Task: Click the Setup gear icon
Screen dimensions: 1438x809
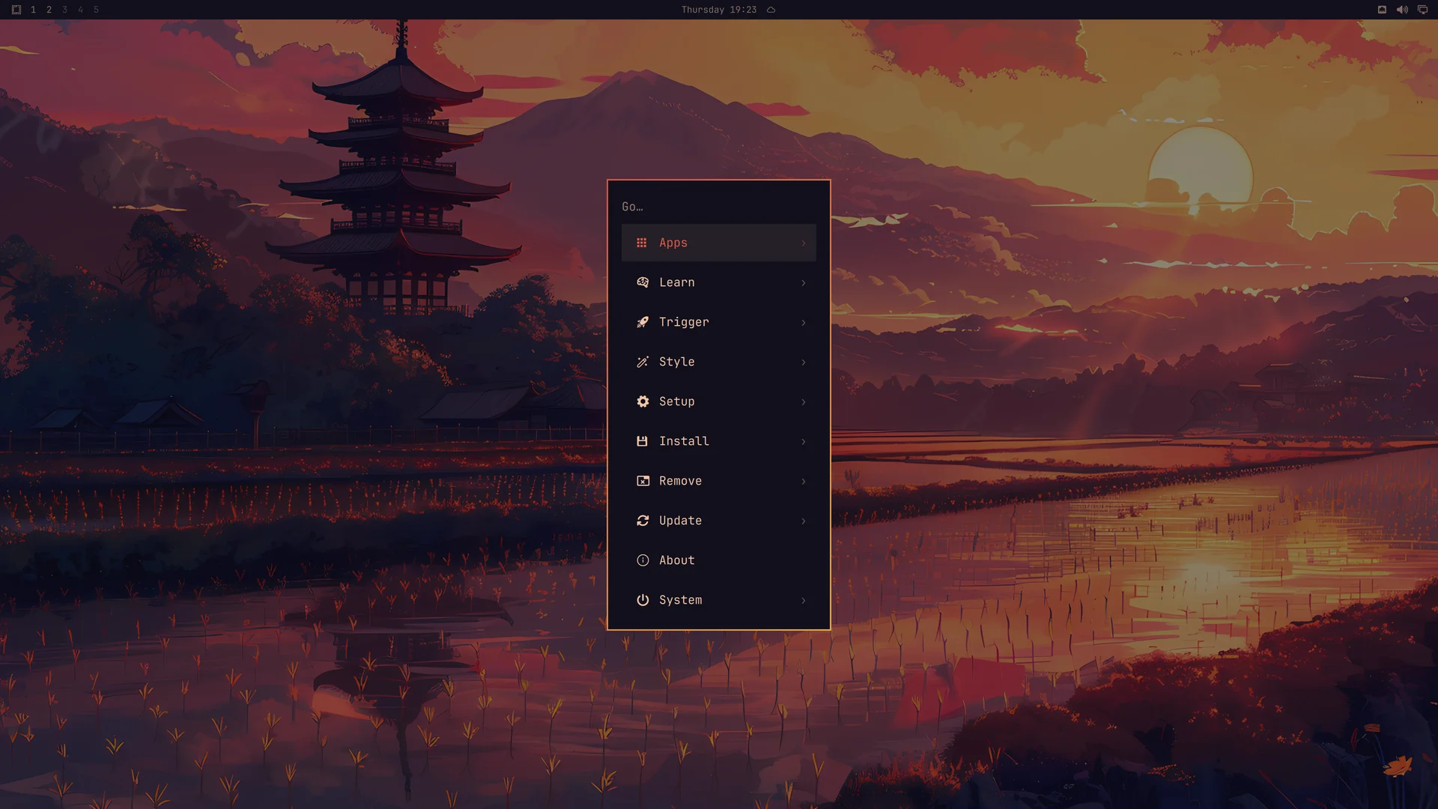Action: [x=643, y=402]
